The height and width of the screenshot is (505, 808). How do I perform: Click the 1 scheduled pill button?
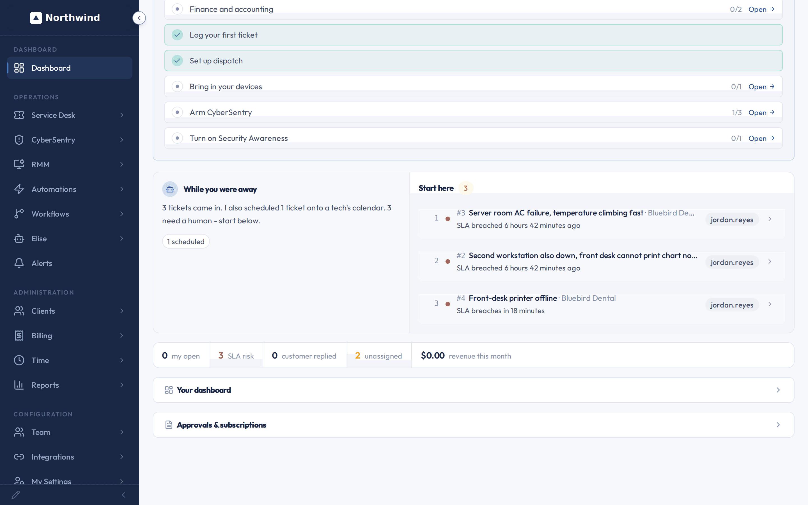[x=186, y=242]
